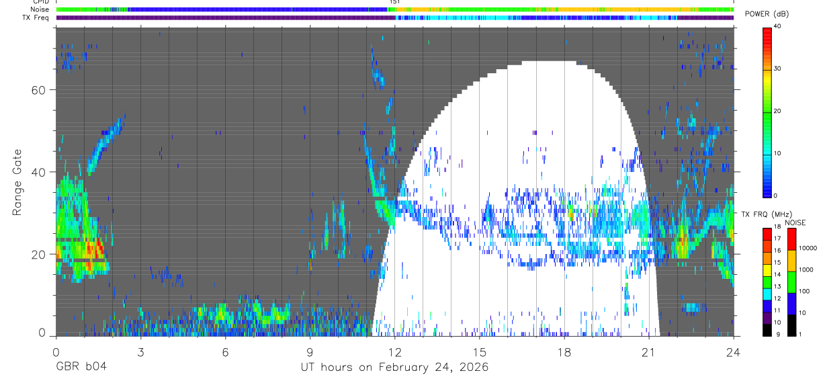Click the 18 label on TX FRQ scale

tap(778, 228)
